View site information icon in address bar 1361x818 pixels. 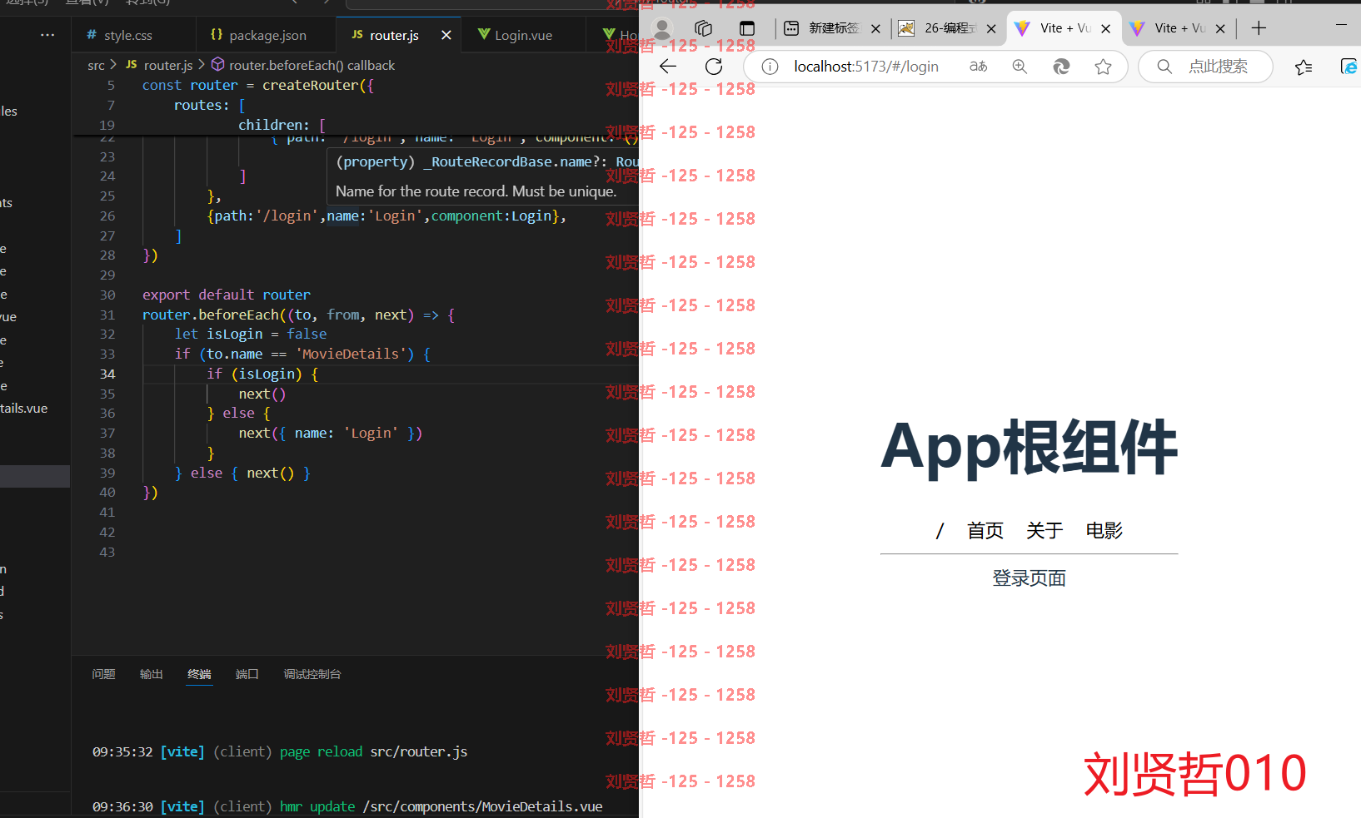[x=770, y=67]
